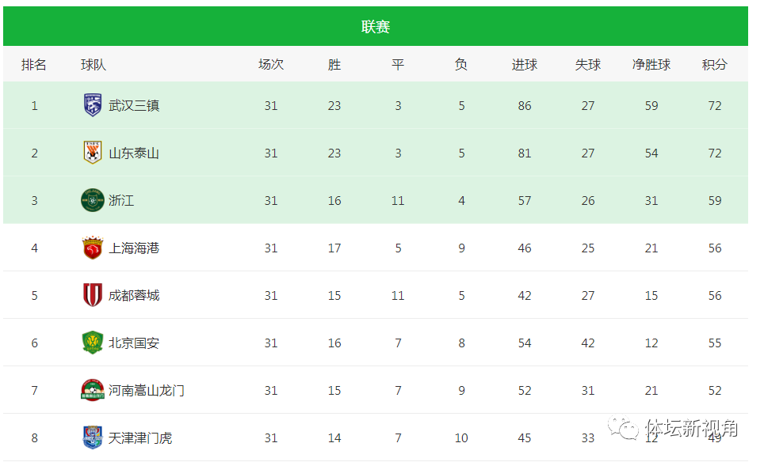
Task: Click the 净胜球 column header
Action: (651, 65)
